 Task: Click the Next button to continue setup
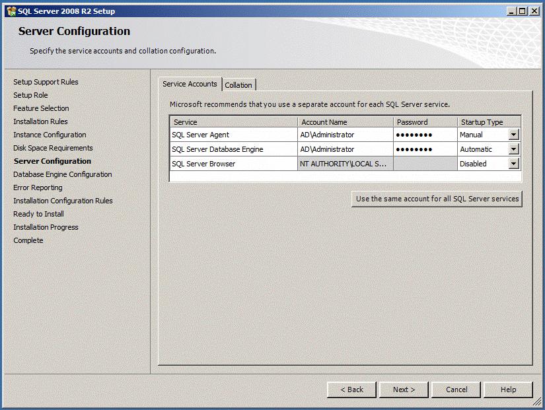click(x=404, y=390)
